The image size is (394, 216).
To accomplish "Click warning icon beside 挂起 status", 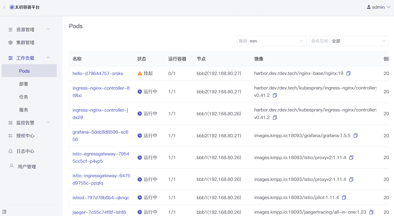I will (x=140, y=73).
